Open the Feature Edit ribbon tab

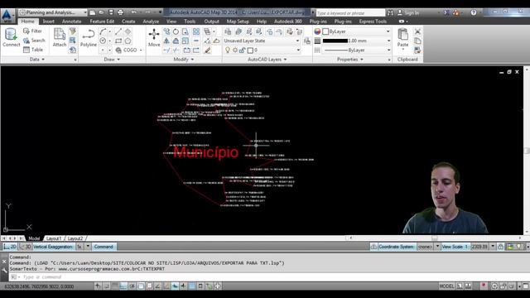102,22
